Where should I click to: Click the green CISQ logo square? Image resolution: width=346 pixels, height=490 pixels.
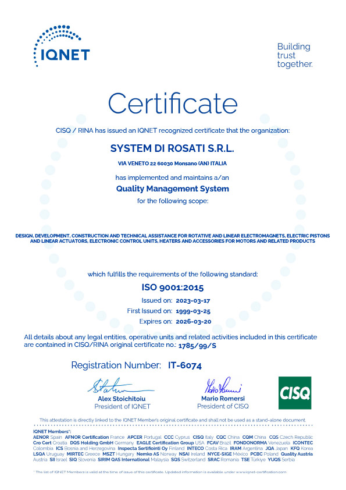tap(295, 393)
